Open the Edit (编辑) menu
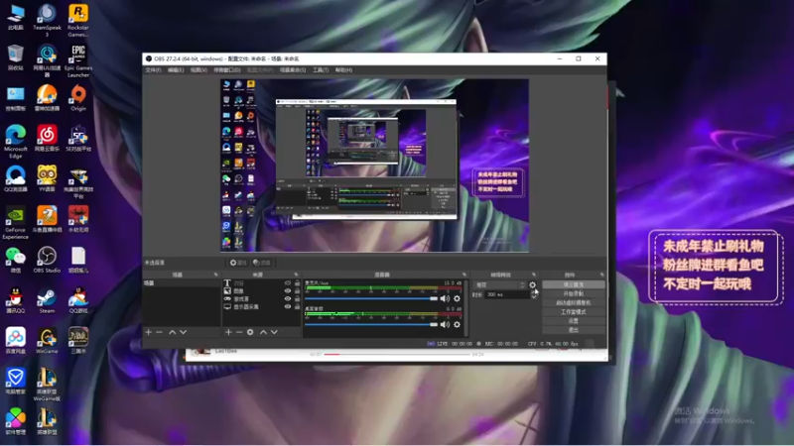 tap(176, 70)
